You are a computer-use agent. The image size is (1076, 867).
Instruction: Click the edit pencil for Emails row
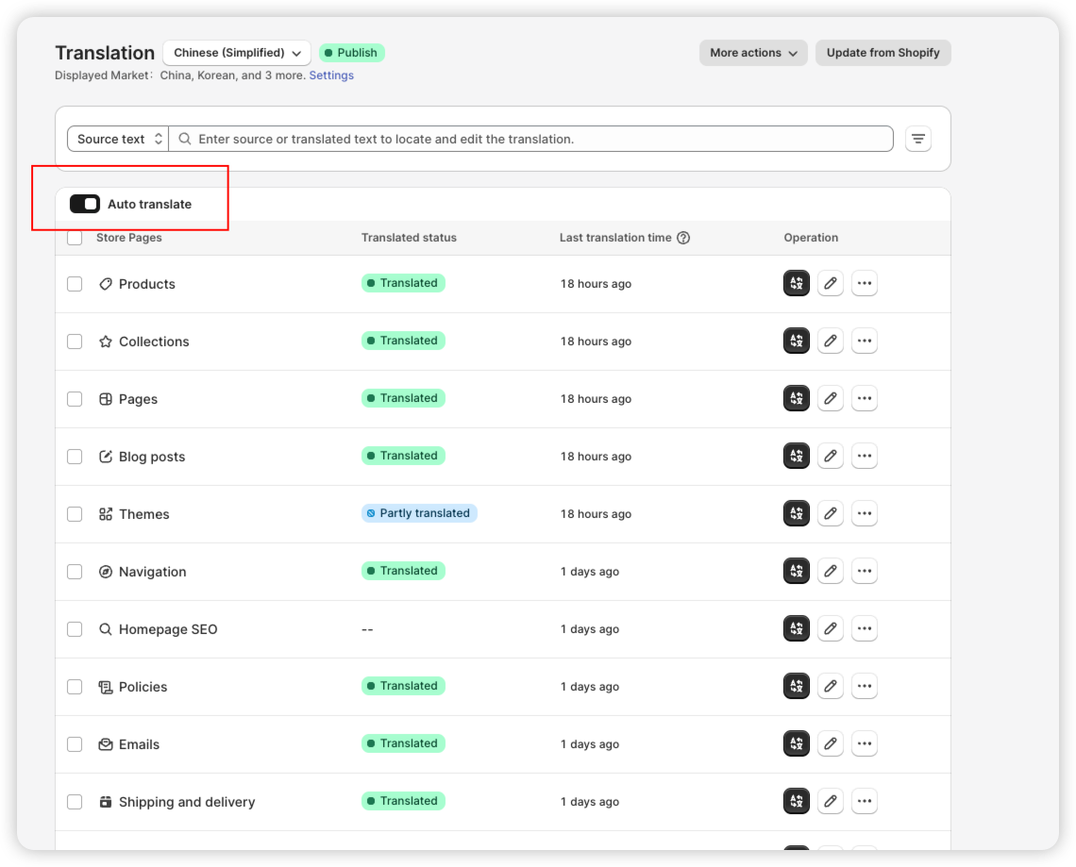click(x=831, y=744)
